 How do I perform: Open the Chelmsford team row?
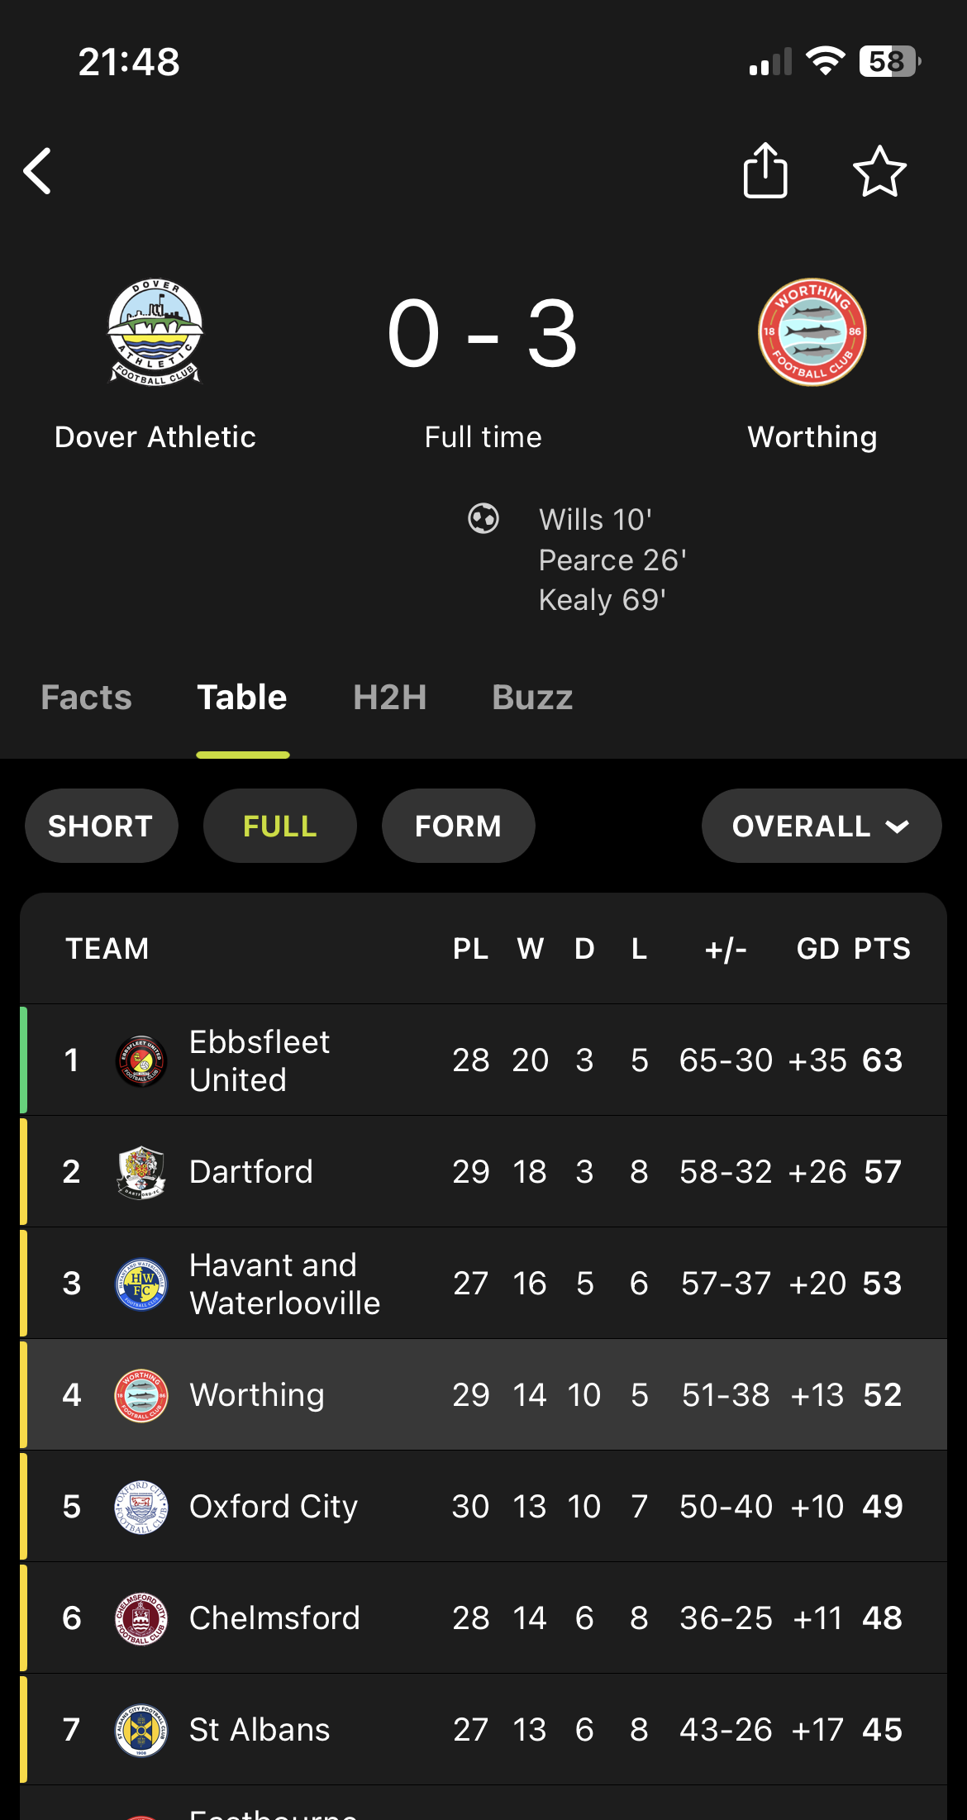click(x=483, y=1618)
